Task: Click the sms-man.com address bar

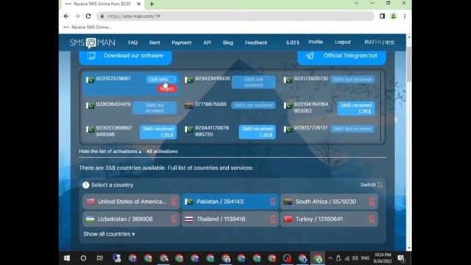Action: click(235, 16)
